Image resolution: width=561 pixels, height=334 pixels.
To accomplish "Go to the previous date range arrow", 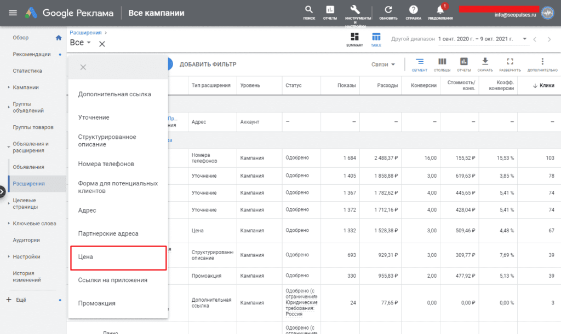I will 535,39.
